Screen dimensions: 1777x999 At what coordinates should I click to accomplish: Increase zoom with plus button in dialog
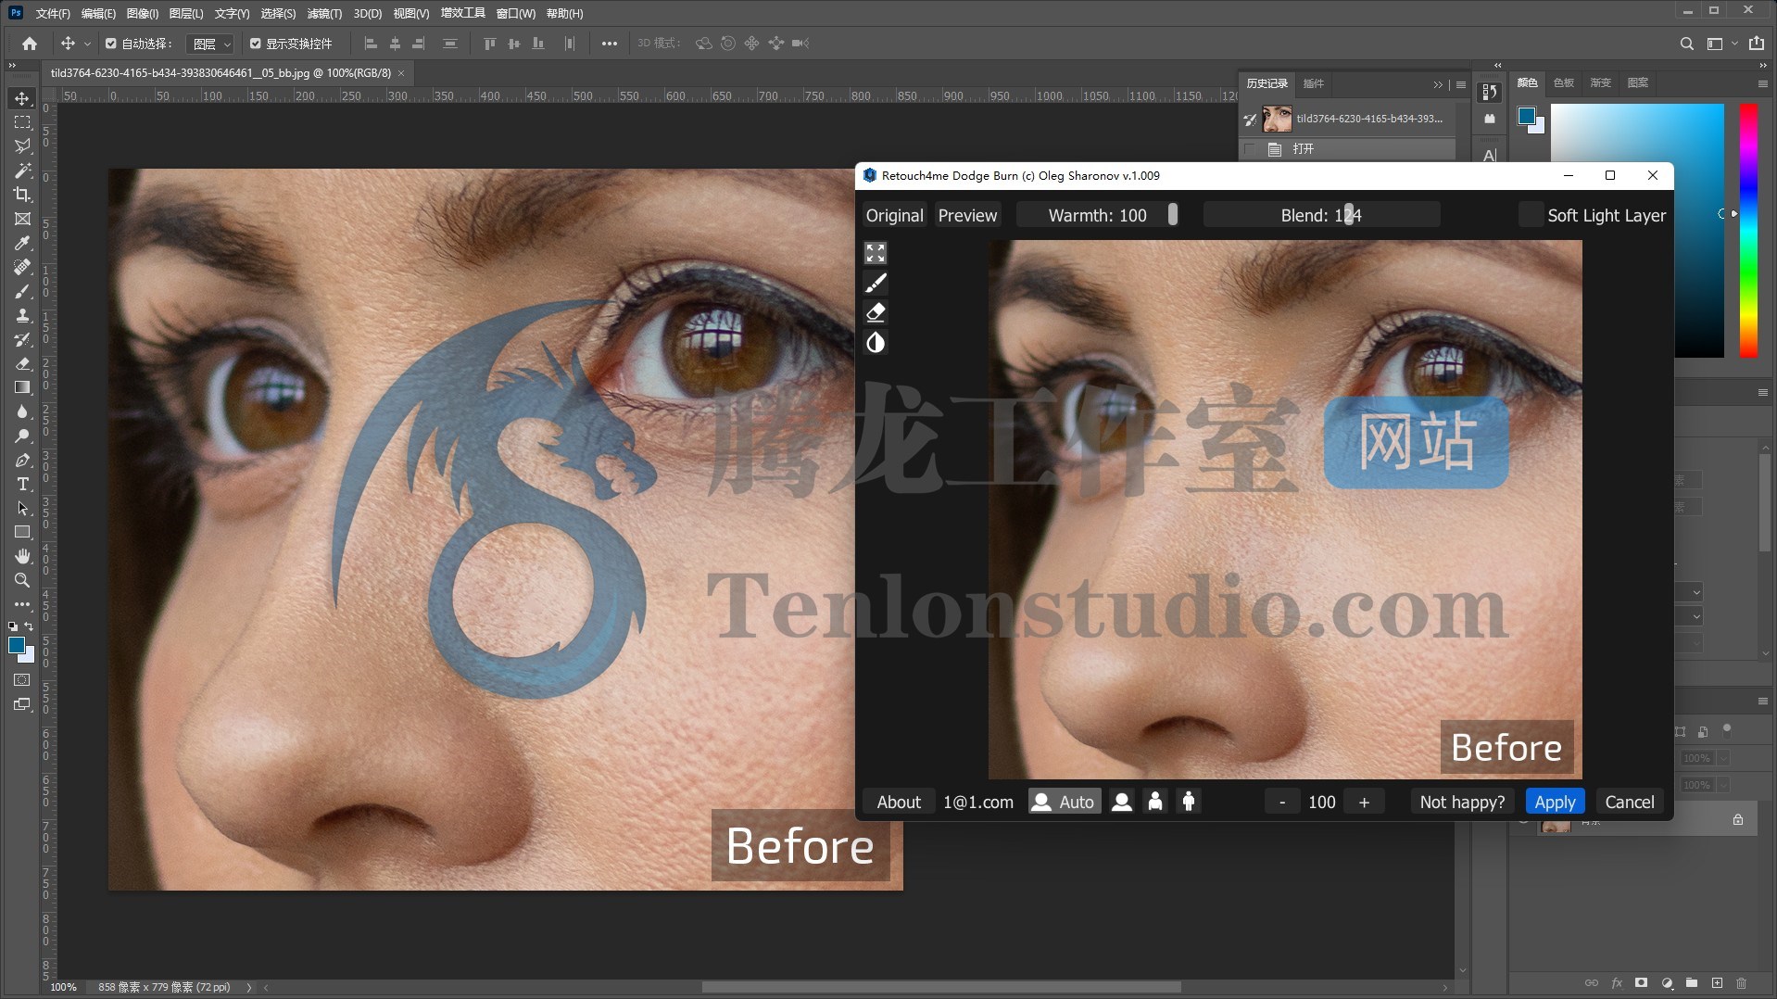[x=1364, y=802]
